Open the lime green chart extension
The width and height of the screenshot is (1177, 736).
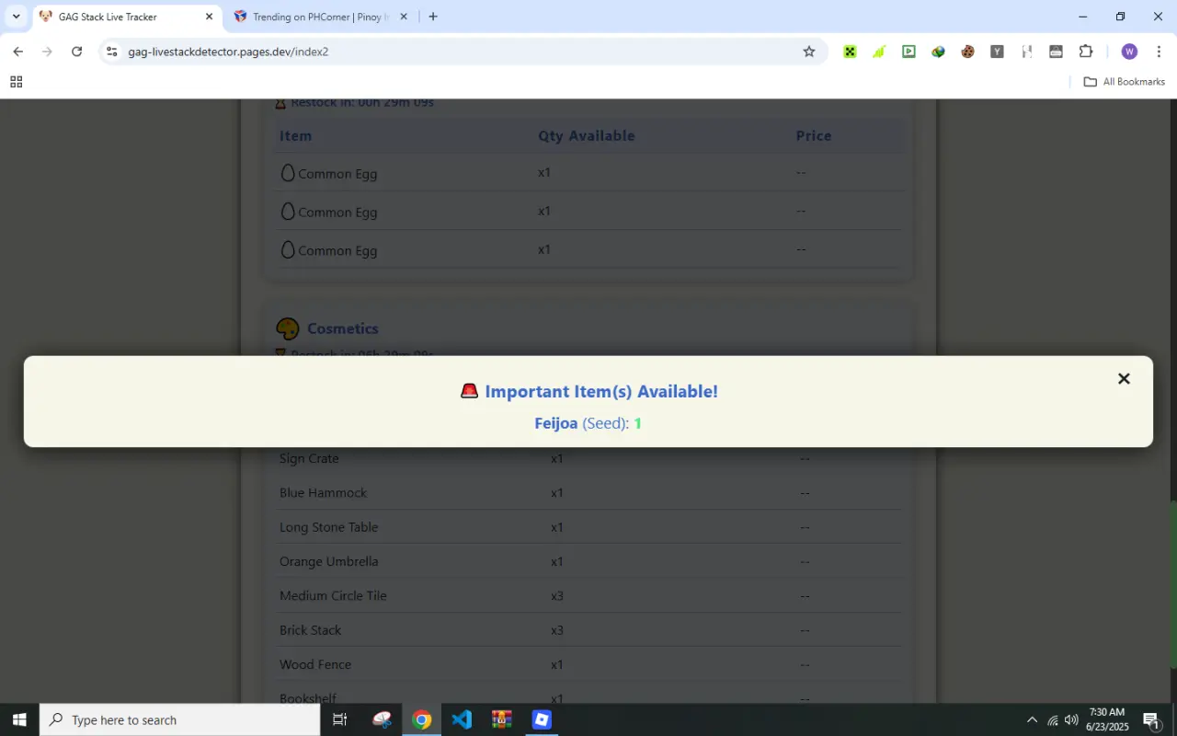pyautogui.click(x=879, y=52)
